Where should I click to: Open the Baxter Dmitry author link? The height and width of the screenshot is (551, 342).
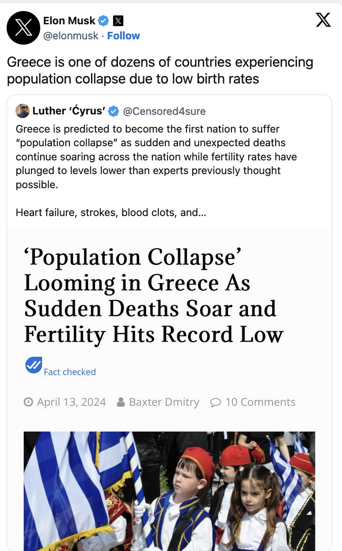pyautogui.click(x=164, y=402)
